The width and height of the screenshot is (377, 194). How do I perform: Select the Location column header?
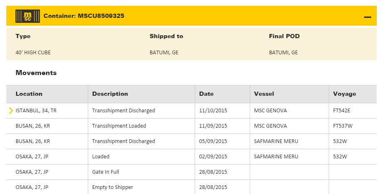tap(29, 94)
